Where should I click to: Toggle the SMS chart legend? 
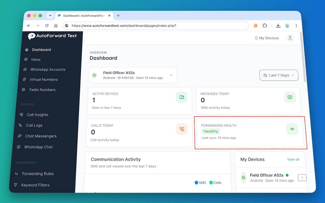[200, 183]
